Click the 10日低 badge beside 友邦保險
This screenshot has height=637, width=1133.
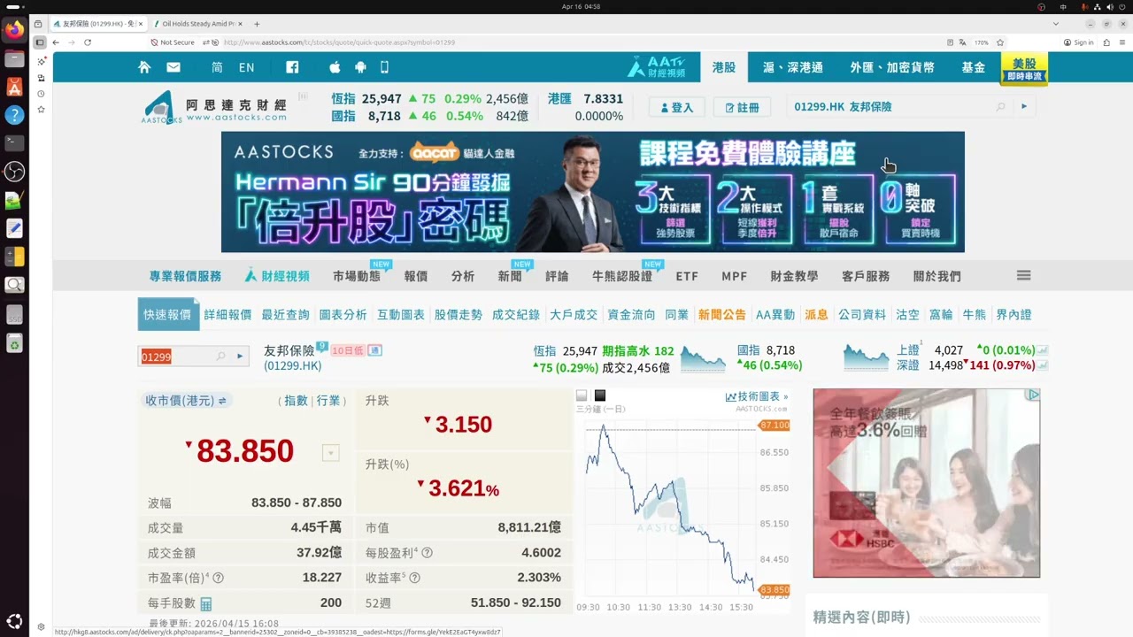[x=348, y=350]
